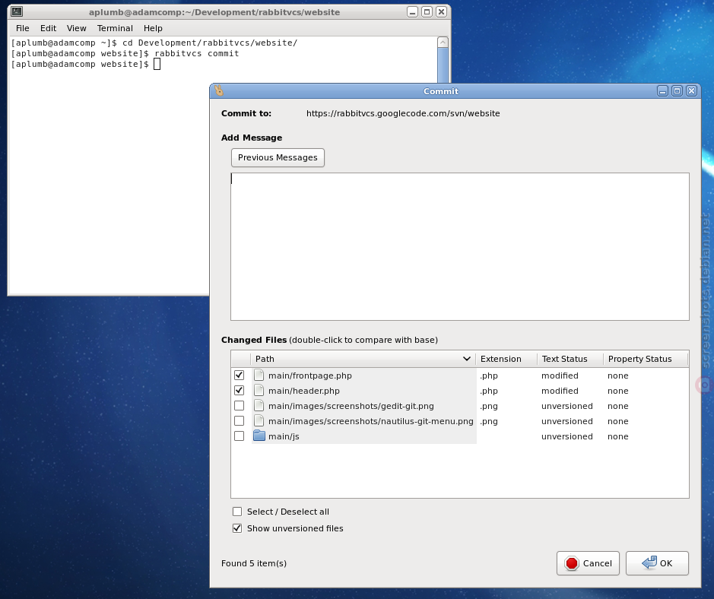The width and height of the screenshot is (714, 599).
Task: Click 'none' property status of header.php
Action: click(x=618, y=391)
